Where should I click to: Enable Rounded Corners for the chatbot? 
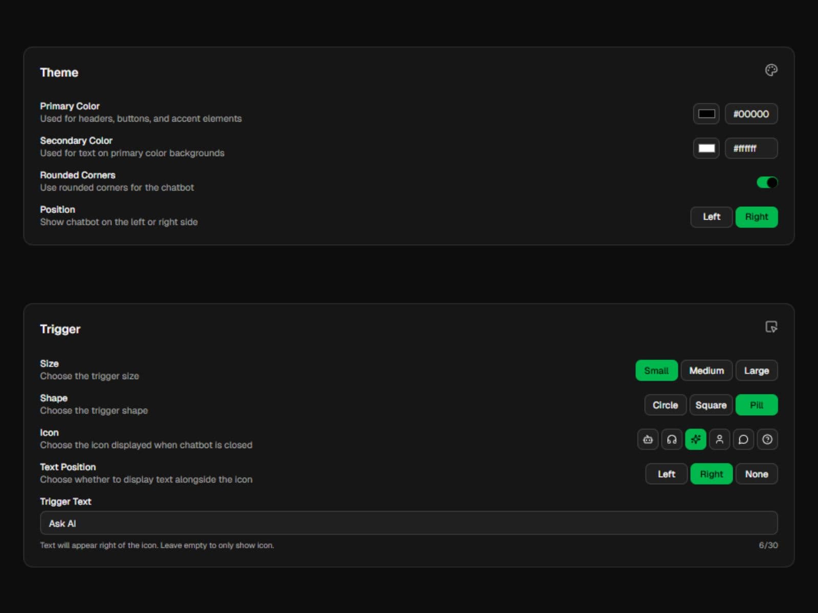coord(766,182)
